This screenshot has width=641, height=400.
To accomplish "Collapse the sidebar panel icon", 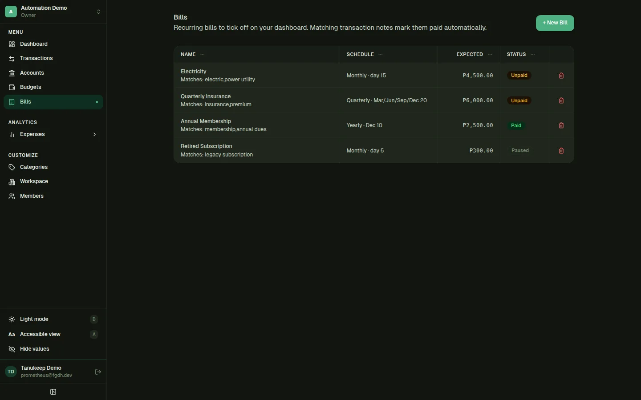I will point(53,392).
